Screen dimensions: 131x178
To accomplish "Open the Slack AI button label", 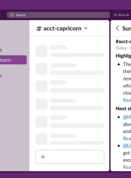I will tap(123, 15).
